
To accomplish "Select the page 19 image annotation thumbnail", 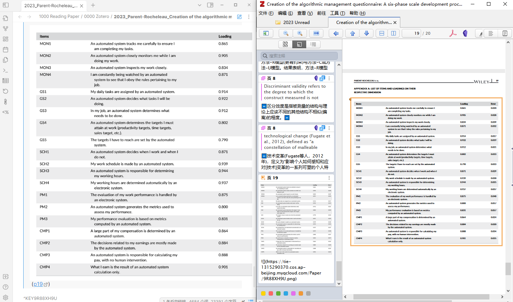I will 296,219.
